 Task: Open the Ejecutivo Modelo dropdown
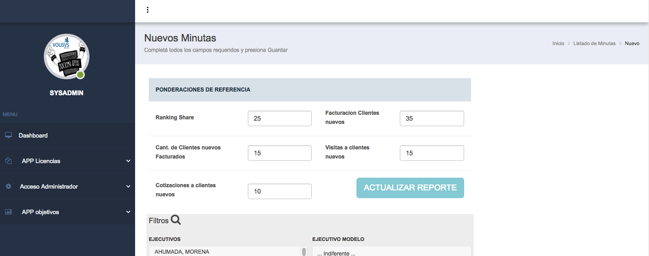point(391,252)
